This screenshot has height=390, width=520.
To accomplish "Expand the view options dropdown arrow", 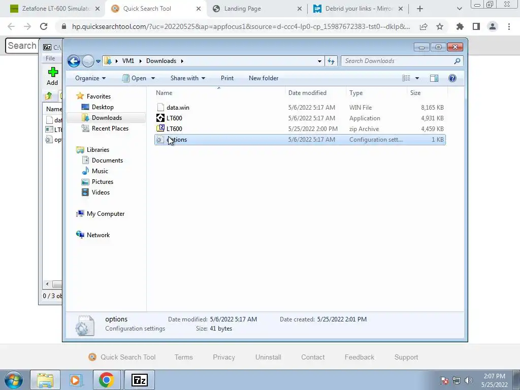I will 417,78.
